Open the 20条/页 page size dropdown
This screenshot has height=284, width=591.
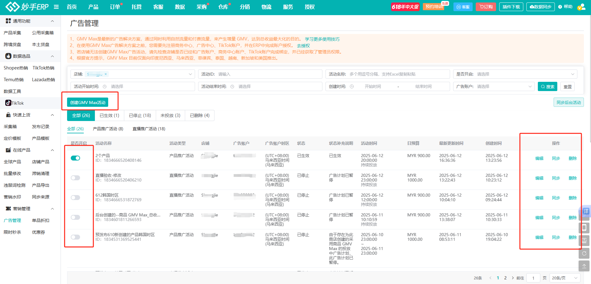(565, 278)
